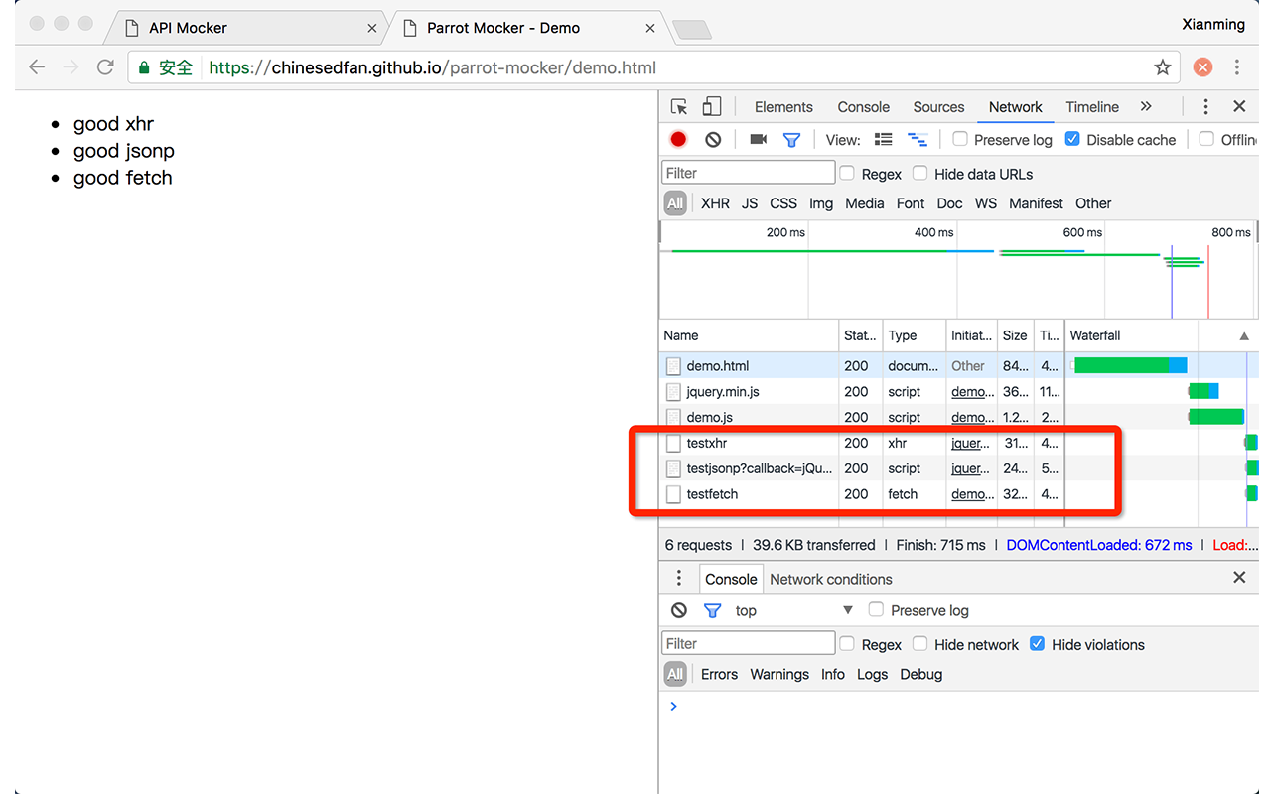Filter requests by CSS

pyautogui.click(x=783, y=203)
